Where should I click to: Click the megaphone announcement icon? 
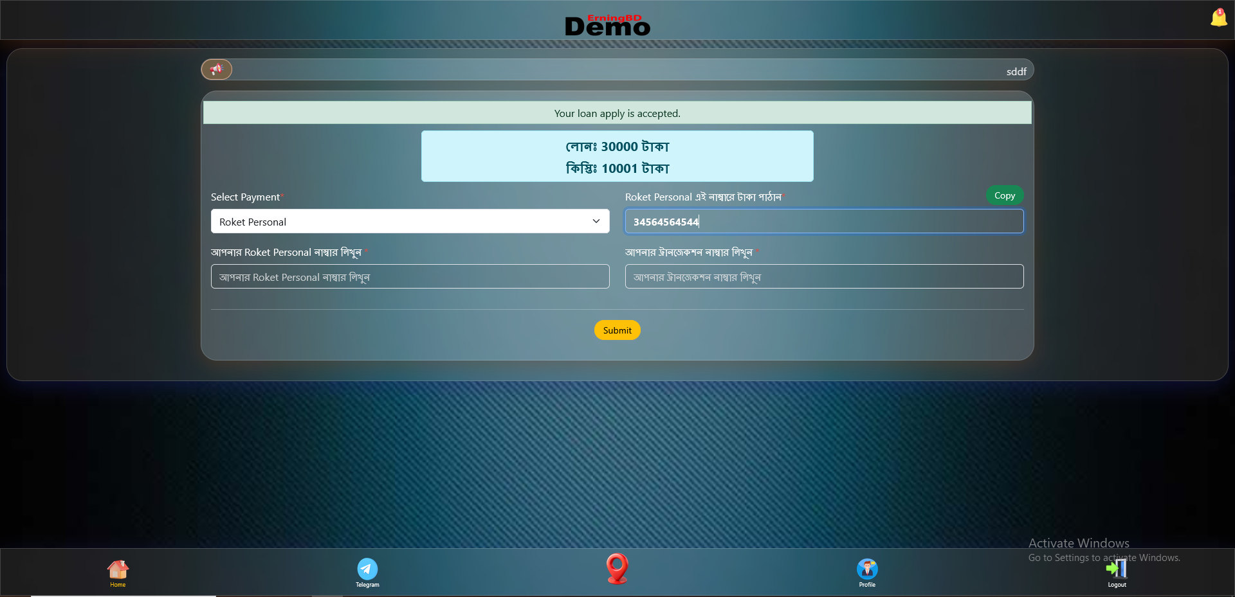click(217, 69)
